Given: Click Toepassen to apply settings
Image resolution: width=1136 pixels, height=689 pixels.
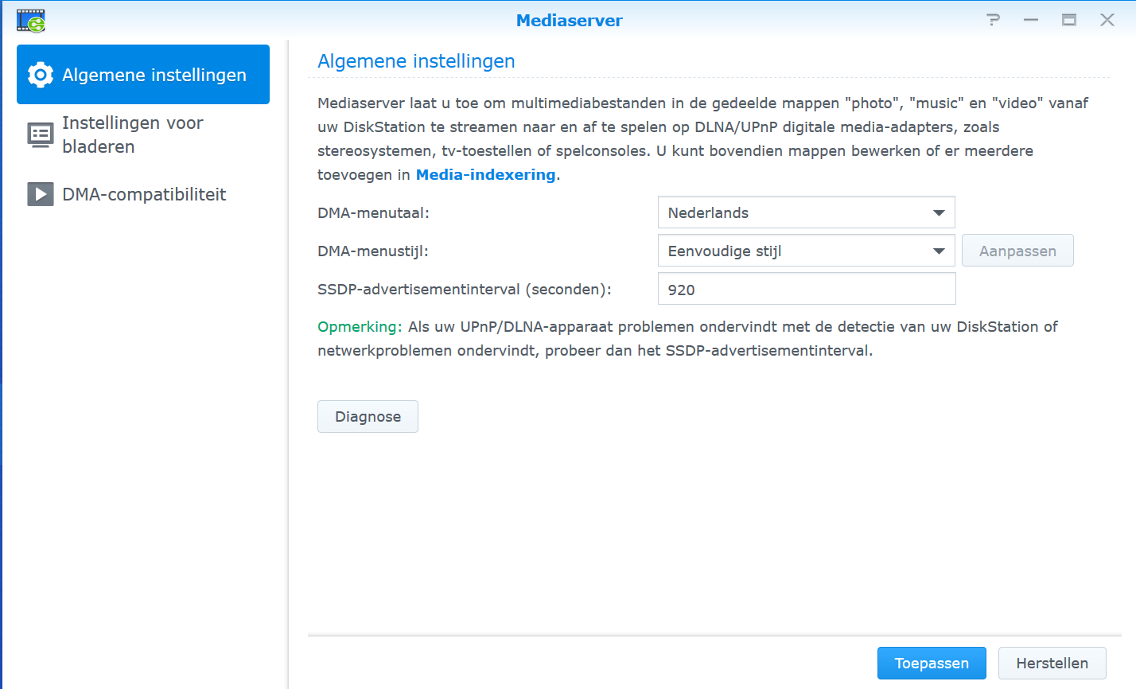Looking at the screenshot, I should [932, 663].
